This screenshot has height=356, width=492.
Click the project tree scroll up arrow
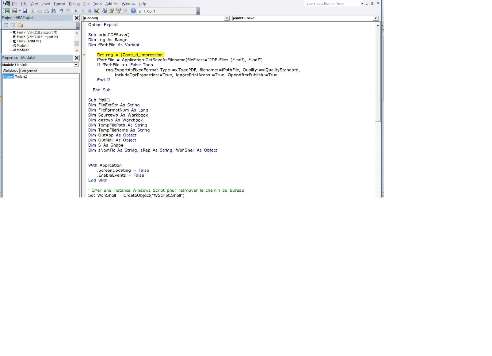point(77,33)
